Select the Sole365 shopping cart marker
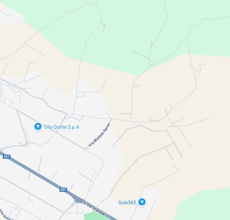Screen dimensions: 230x220 pos(142,202)
